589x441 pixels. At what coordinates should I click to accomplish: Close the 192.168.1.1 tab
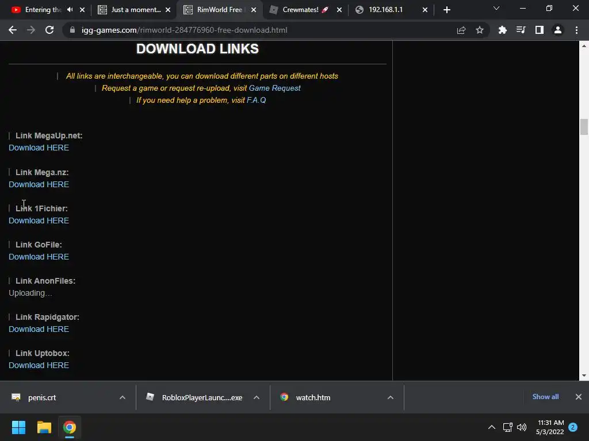(425, 10)
